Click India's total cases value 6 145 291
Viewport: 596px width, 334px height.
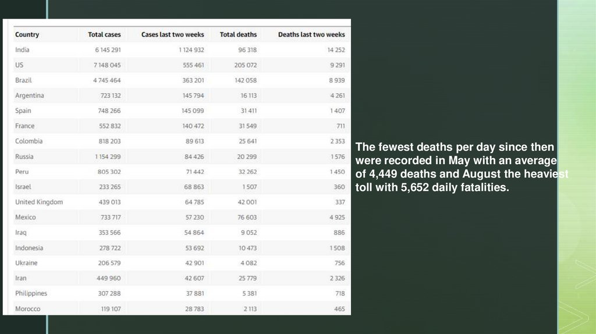click(108, 50)
